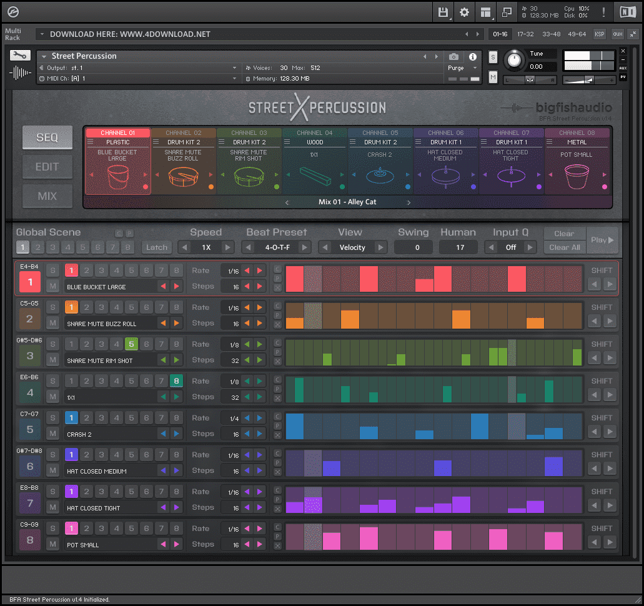This screenshot has width=644, height=606.
Task: Expand the Street Percussion instrument name dropdown
Action: [44, 56]
